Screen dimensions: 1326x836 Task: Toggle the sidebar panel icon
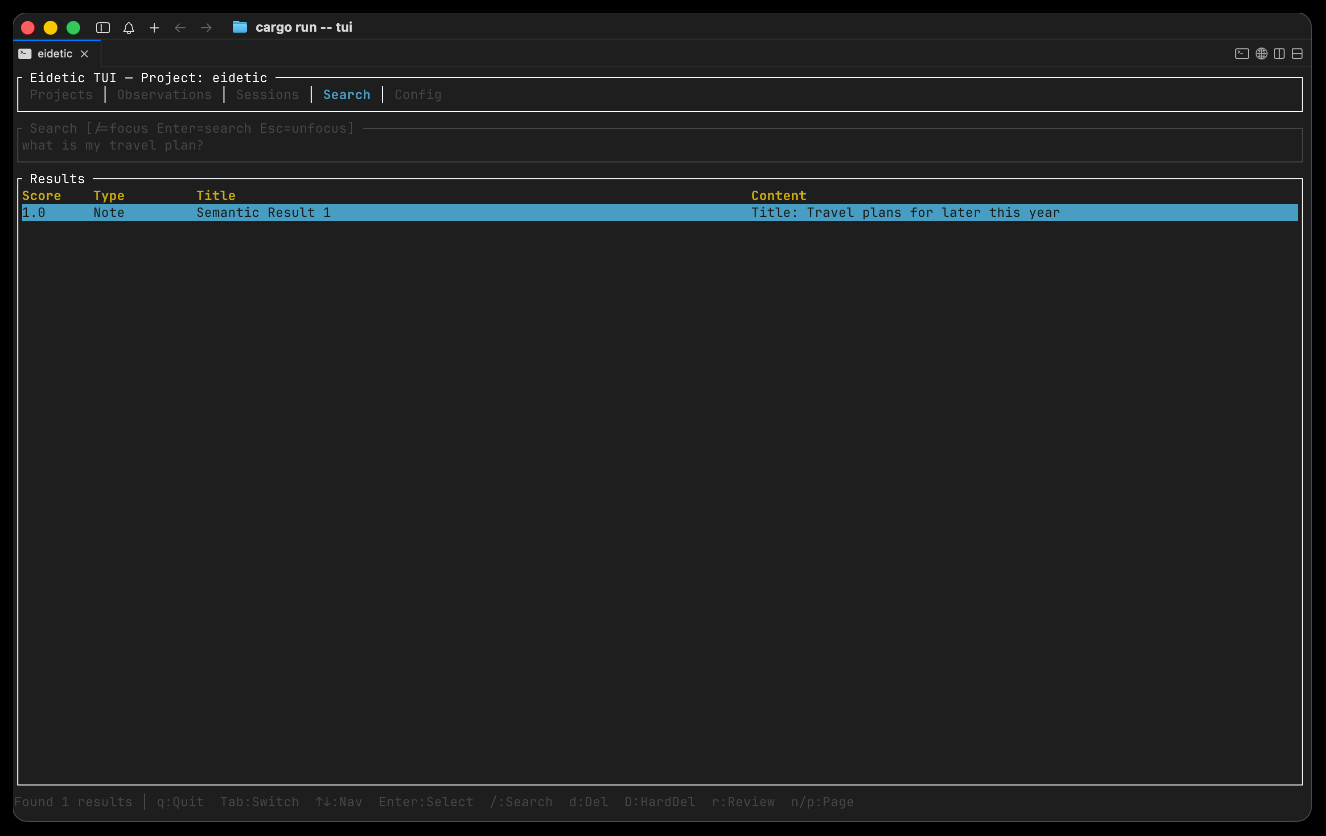103,28
